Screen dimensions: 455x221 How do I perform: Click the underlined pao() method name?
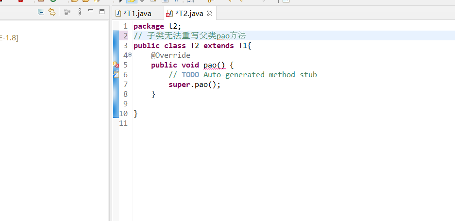tap(214, 65)
